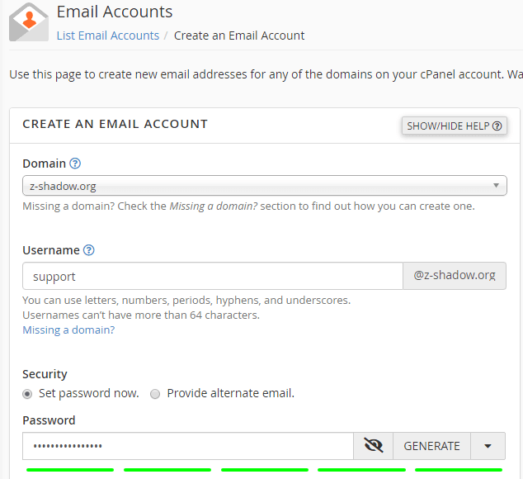Click the 'Missing a domain?' link
523x479 pixels.
(x=68, y=330)
